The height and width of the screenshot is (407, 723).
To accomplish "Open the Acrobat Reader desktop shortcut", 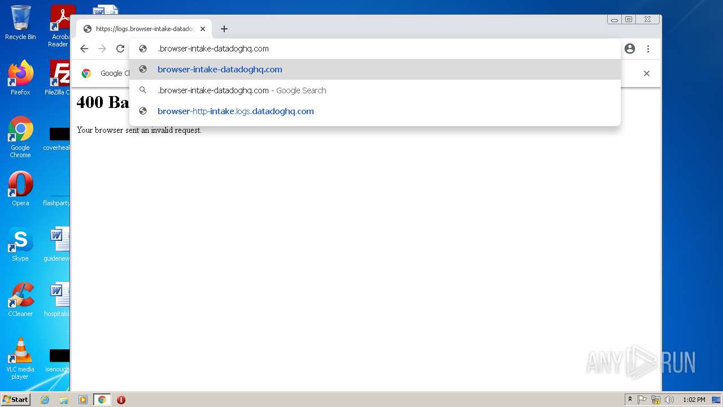I will 59,27.
